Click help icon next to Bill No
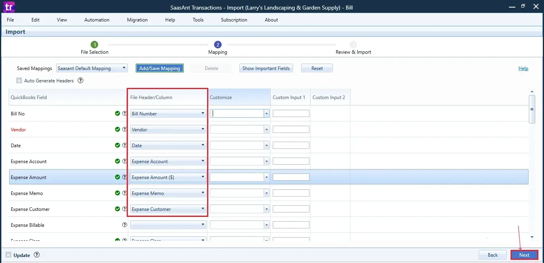 pos(124,113)
